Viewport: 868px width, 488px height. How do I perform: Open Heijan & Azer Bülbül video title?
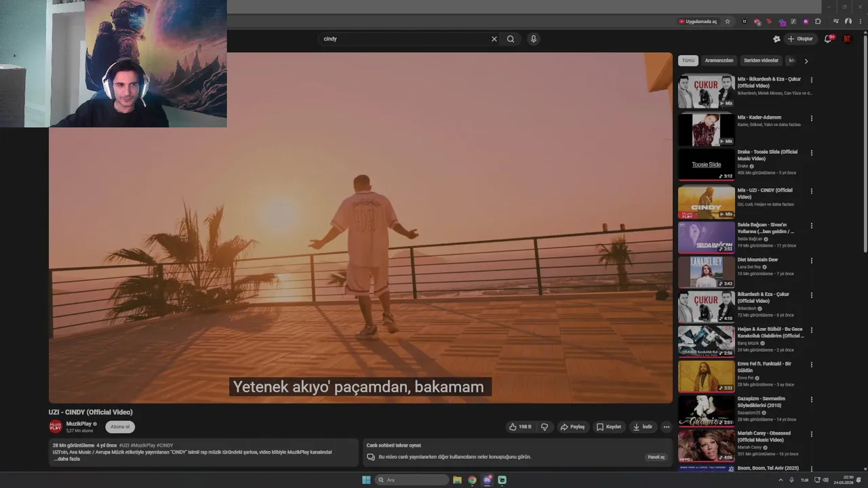click(x=770, y=332)
